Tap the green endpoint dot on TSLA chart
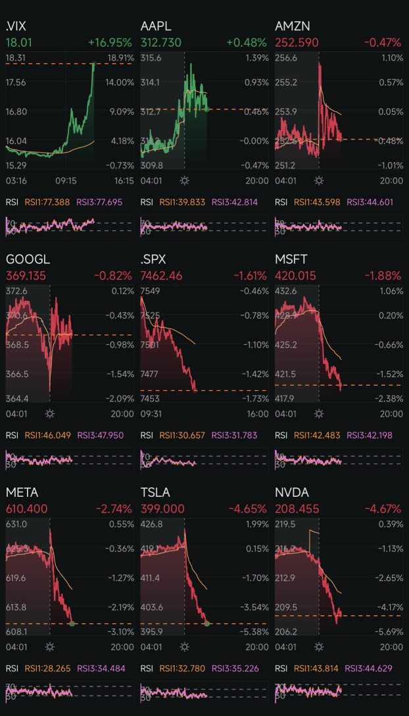This screenshot has width=409, height=716. [x=206, y=623]
